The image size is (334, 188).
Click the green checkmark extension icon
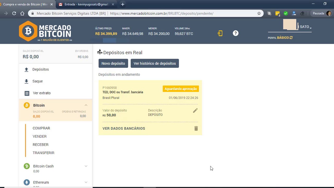[286, 13]
